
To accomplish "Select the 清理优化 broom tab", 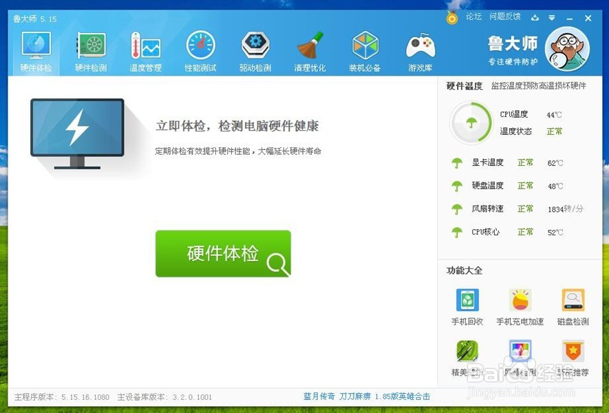I will [x=310, y=52].
